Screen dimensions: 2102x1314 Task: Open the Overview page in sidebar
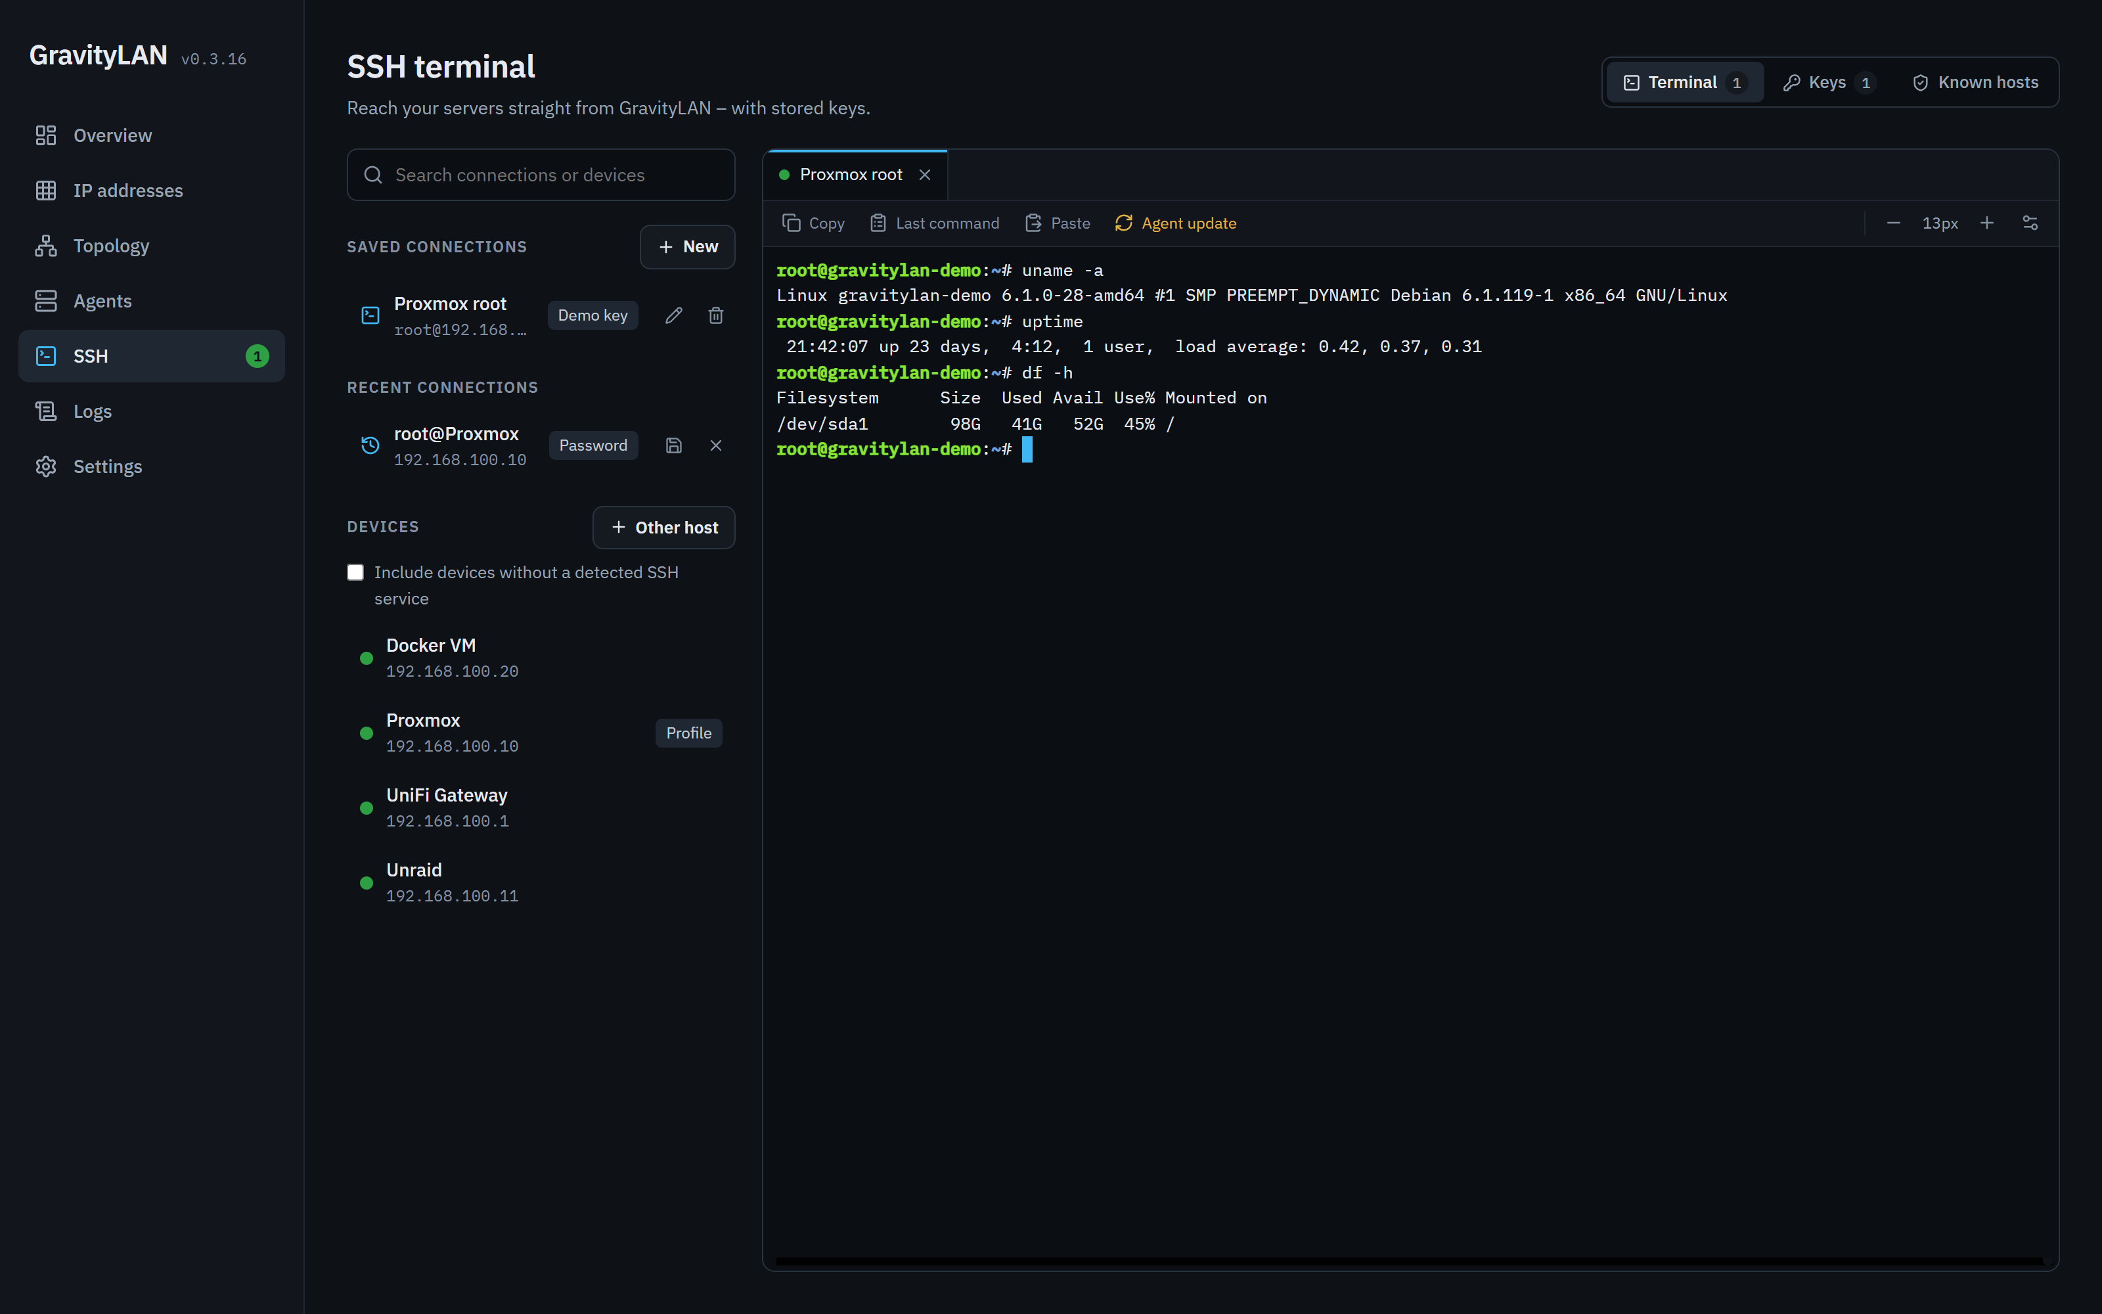click(151, 135)
